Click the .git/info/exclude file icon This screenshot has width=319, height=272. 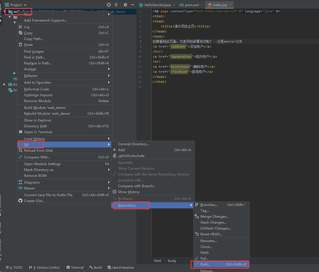[114, 156]
